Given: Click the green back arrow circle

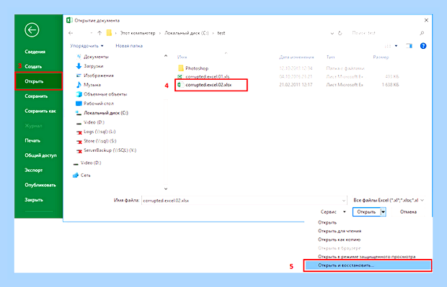Looking at the screenshot, I should (32, 30).
